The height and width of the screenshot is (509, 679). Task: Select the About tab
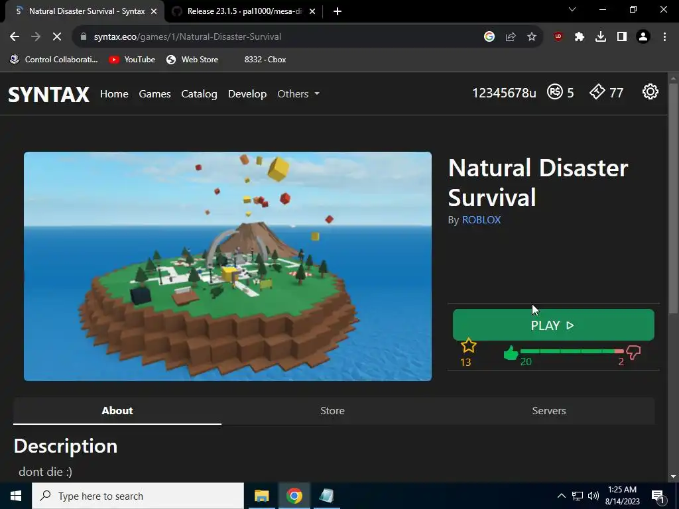(117, 411)
